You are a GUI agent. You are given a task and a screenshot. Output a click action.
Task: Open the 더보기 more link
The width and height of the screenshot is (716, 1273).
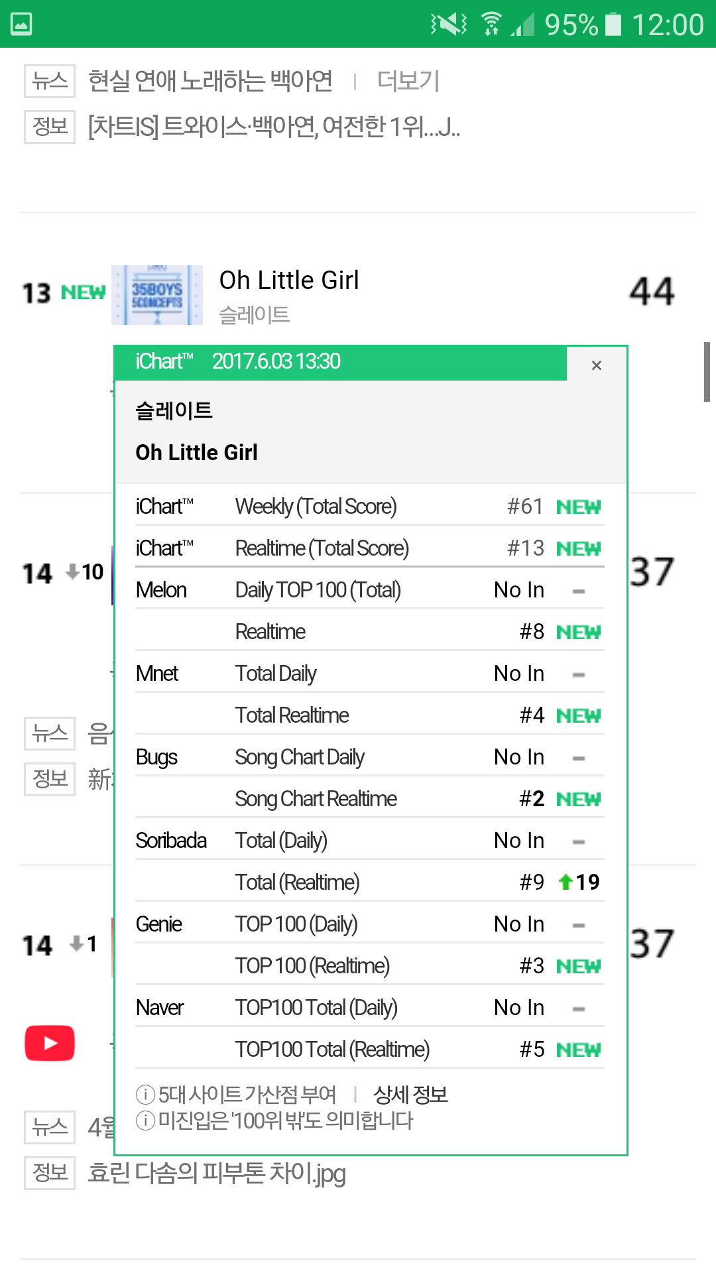point(408,81)
